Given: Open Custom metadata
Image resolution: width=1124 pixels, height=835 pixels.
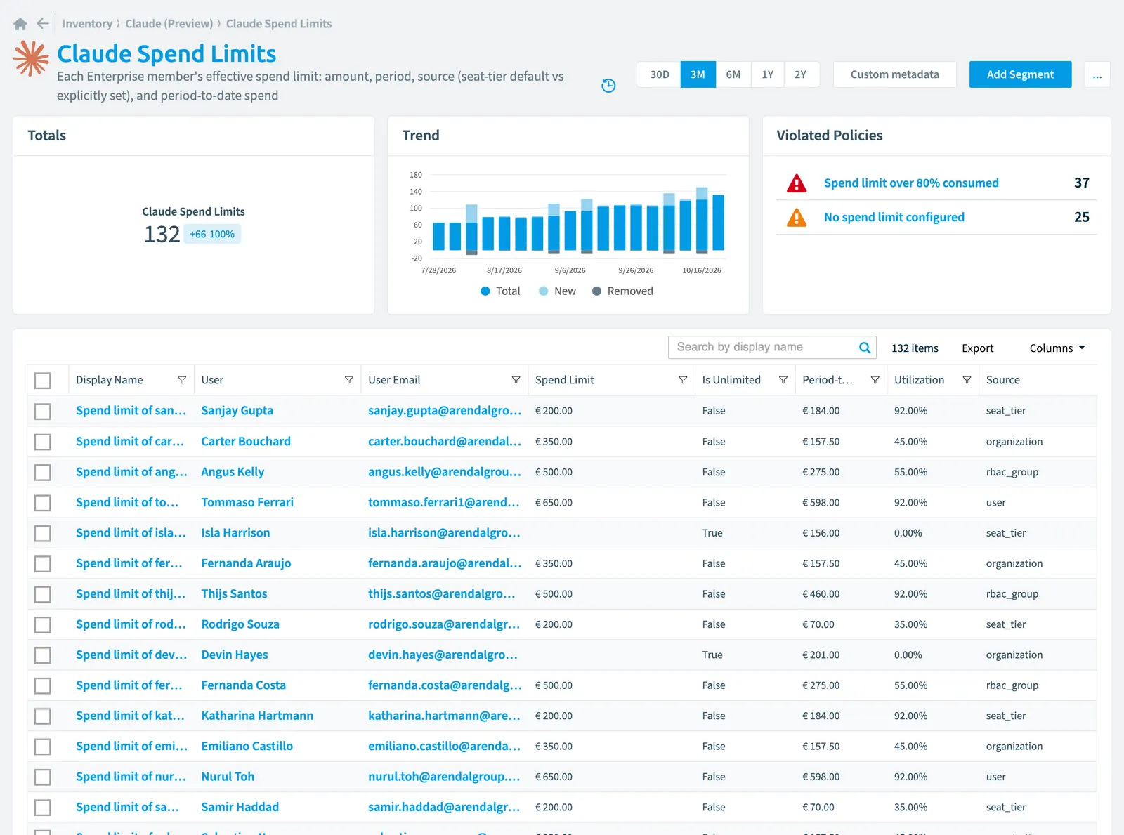Looking at the screenshot, I should pyautogui.click(x=894, y=74).
